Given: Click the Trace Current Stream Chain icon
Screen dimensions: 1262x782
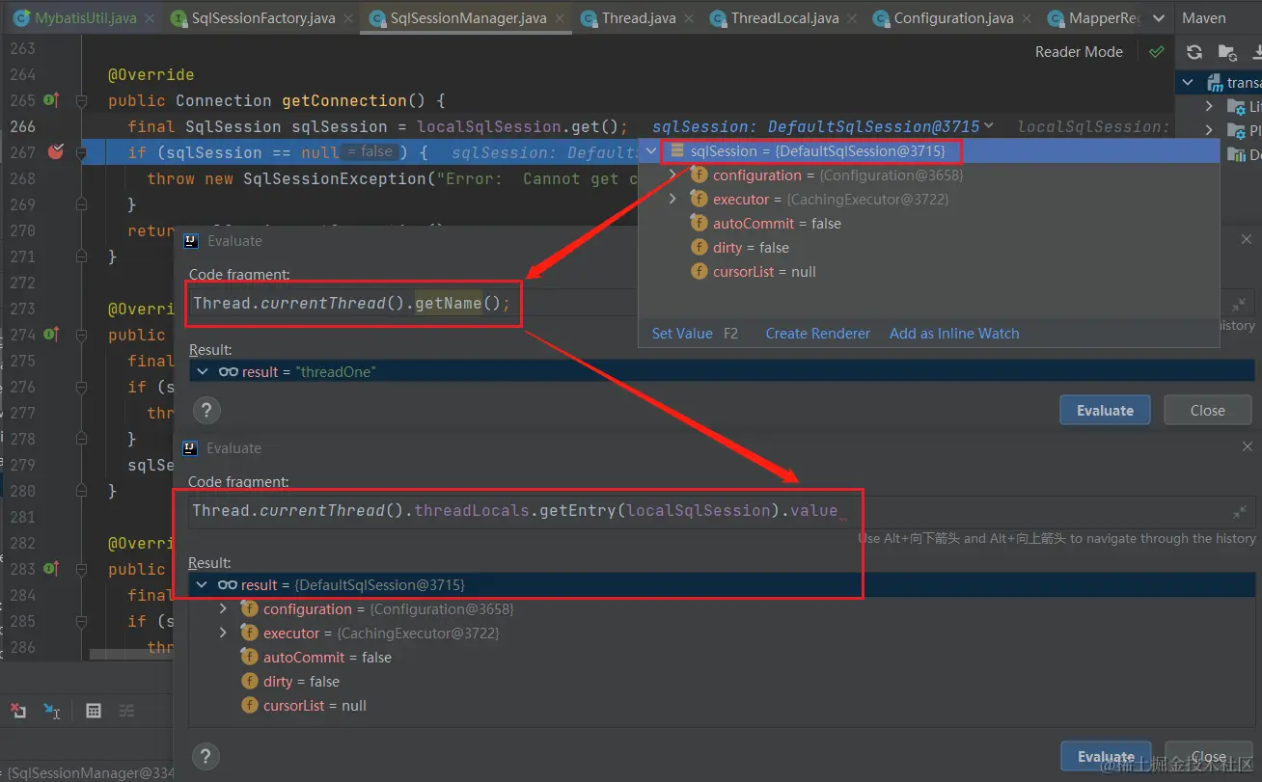Looking at the screenshot, I should 126,711.
